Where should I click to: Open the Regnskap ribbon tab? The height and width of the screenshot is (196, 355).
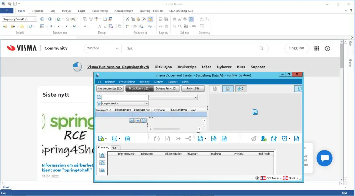[x=37, y=11]
